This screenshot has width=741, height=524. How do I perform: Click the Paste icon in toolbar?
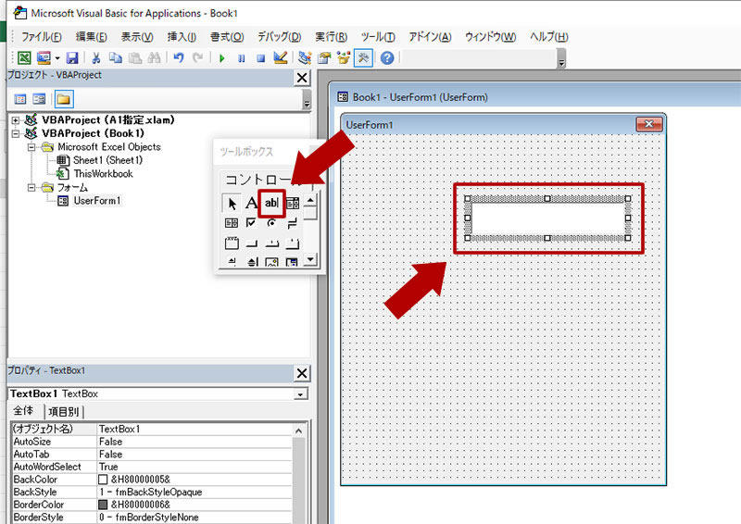(135, 58)
